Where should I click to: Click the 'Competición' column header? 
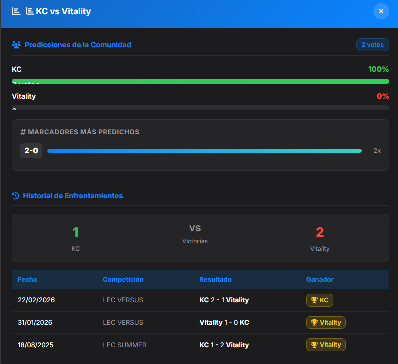tap(123, 279)
